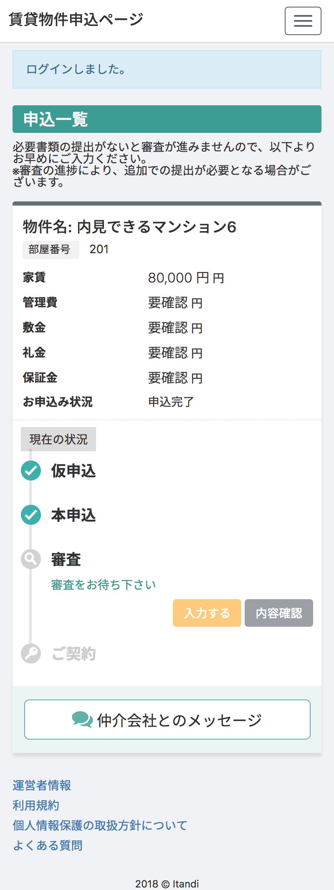Click the ログインしました notification banner

point(167,69)
